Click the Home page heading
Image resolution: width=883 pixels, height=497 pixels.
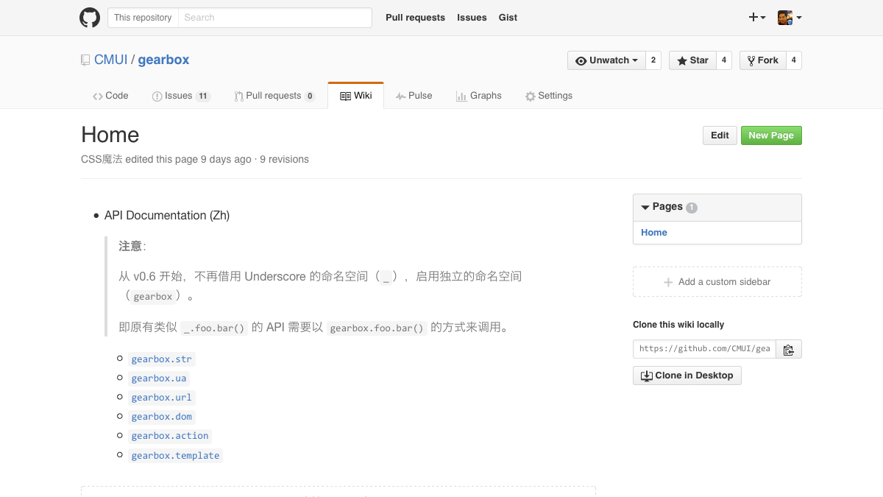tap(110, 135)
